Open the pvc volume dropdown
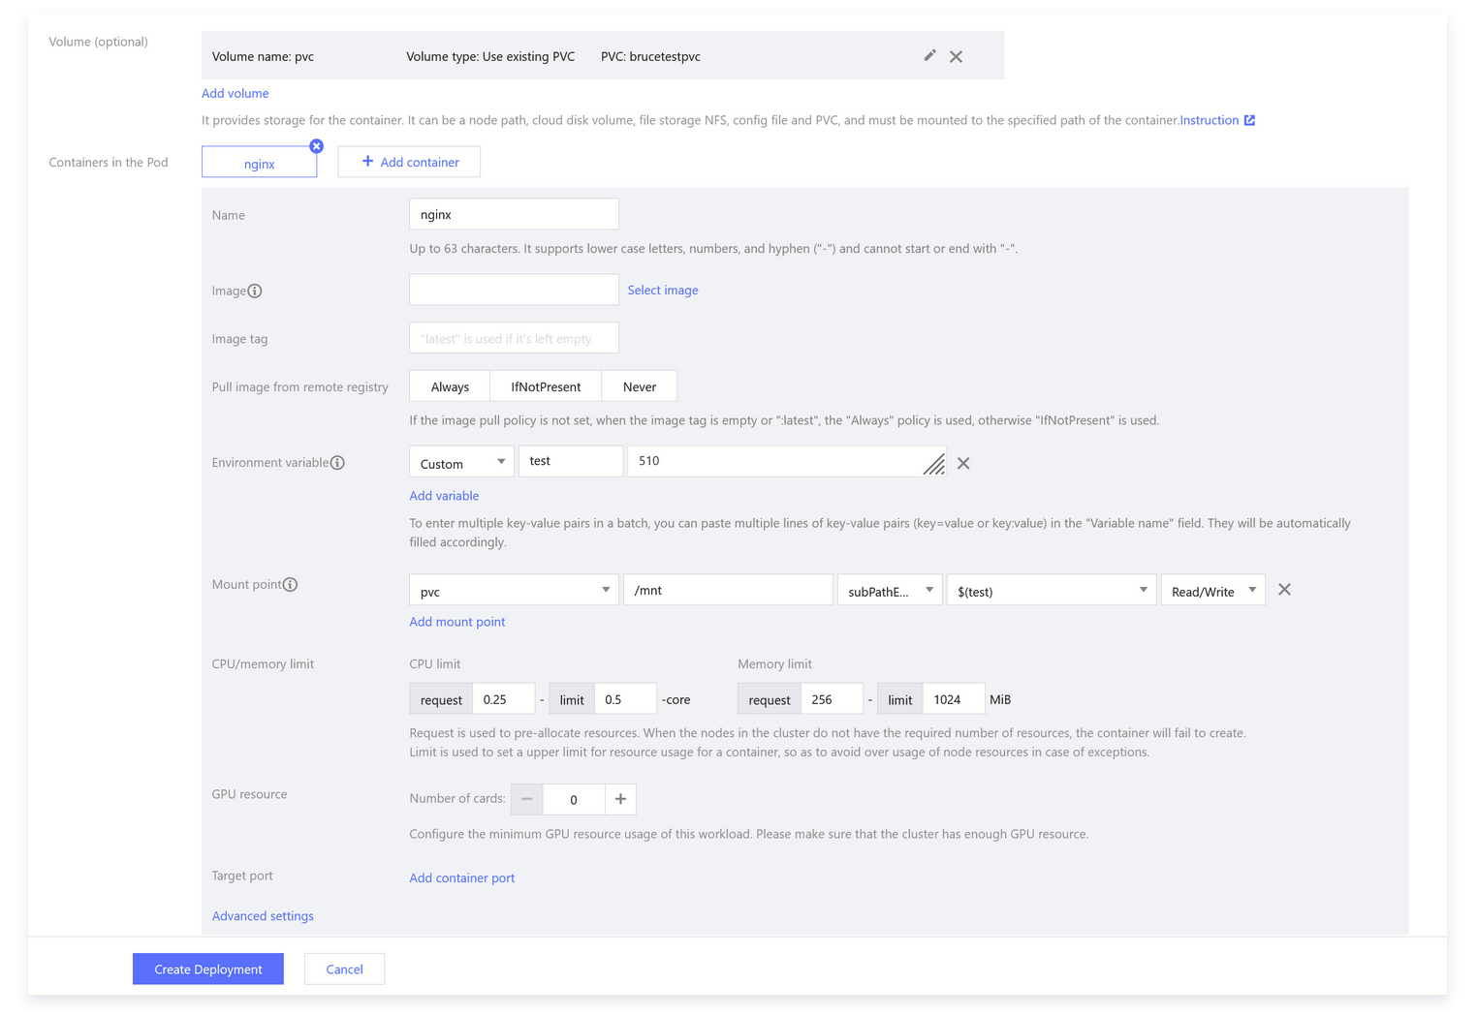The width and height of the screenshot is (1478, 1015). pos(514,591)
